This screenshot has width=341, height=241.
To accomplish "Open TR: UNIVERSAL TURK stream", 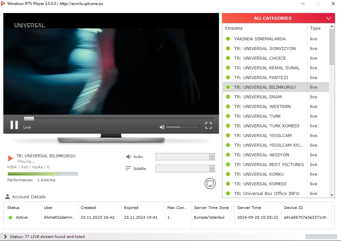I will [276, 116].
